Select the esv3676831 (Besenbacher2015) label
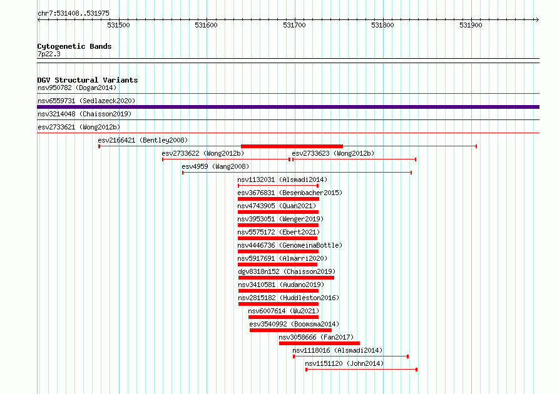 [290, 193]
